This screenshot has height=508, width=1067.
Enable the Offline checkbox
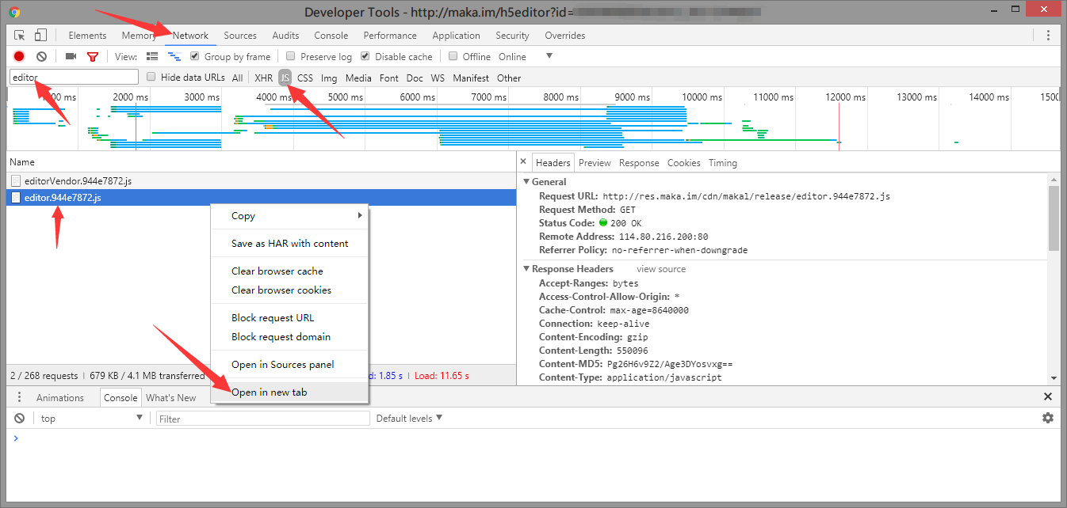tap(453, 56)
